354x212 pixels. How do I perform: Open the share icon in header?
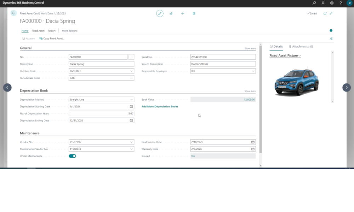point(171,13)
